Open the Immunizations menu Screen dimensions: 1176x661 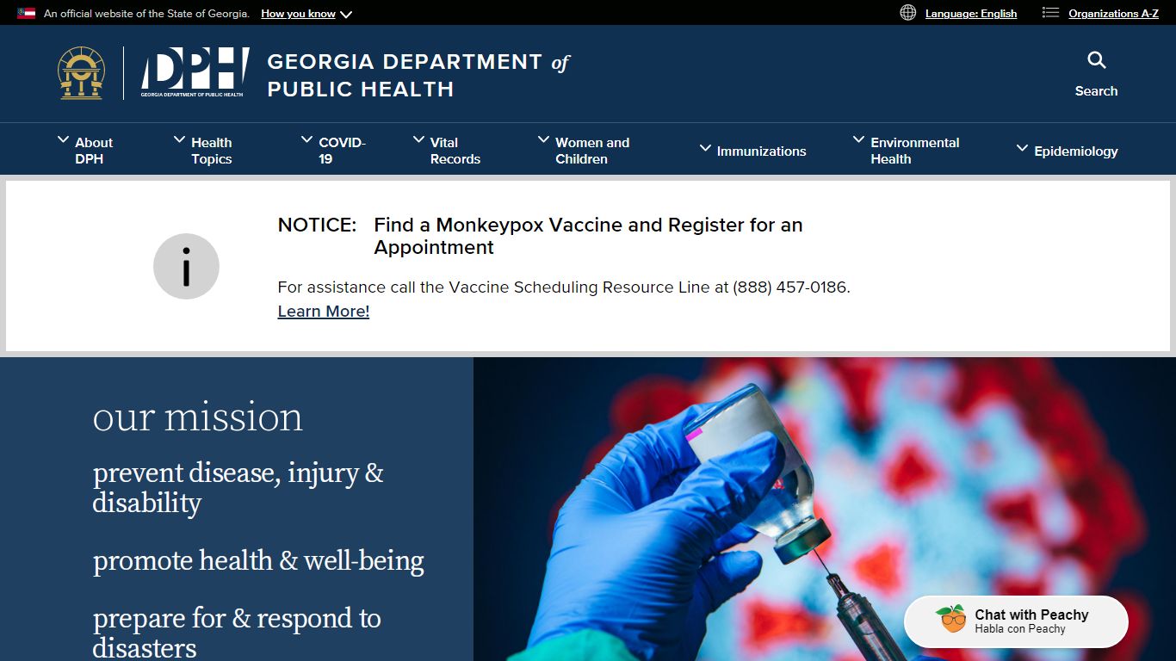[x=753, y=151]
